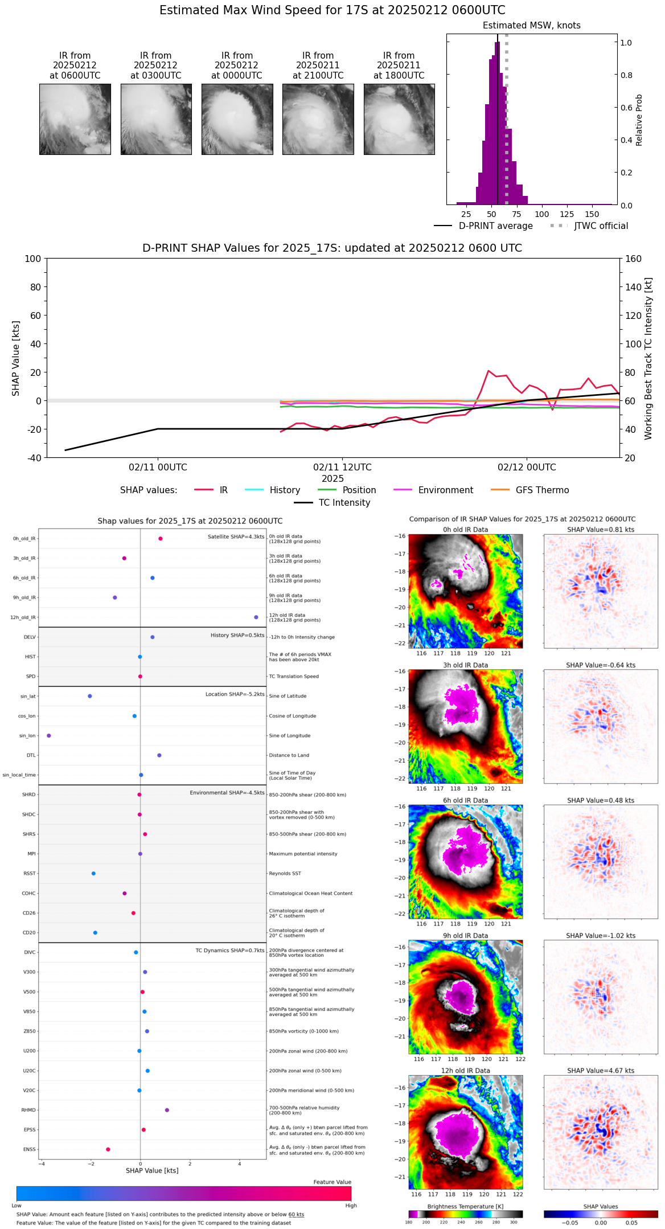Select the 'D-PRINT SHAP Values for 2025_17S' title
Screen dimensions: 665x1229
pyautogui.click(x=332, y=248)
